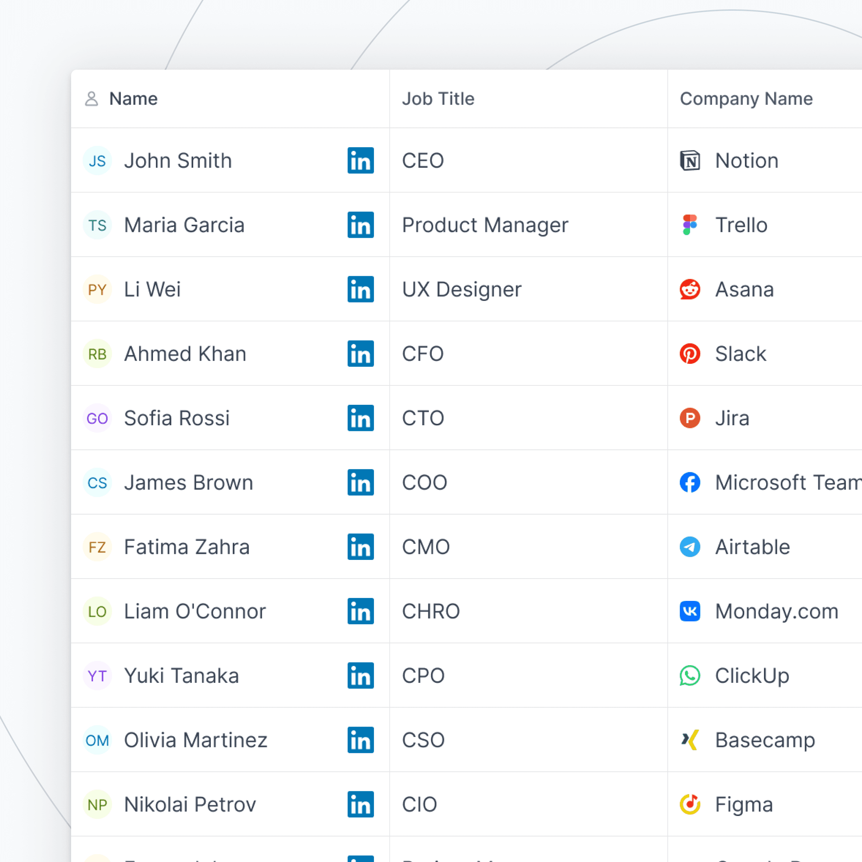This screenshot has height=862, width=862.
Task: Open John Smith's LinkedIn profile icon
Action: tap(361, 161)
